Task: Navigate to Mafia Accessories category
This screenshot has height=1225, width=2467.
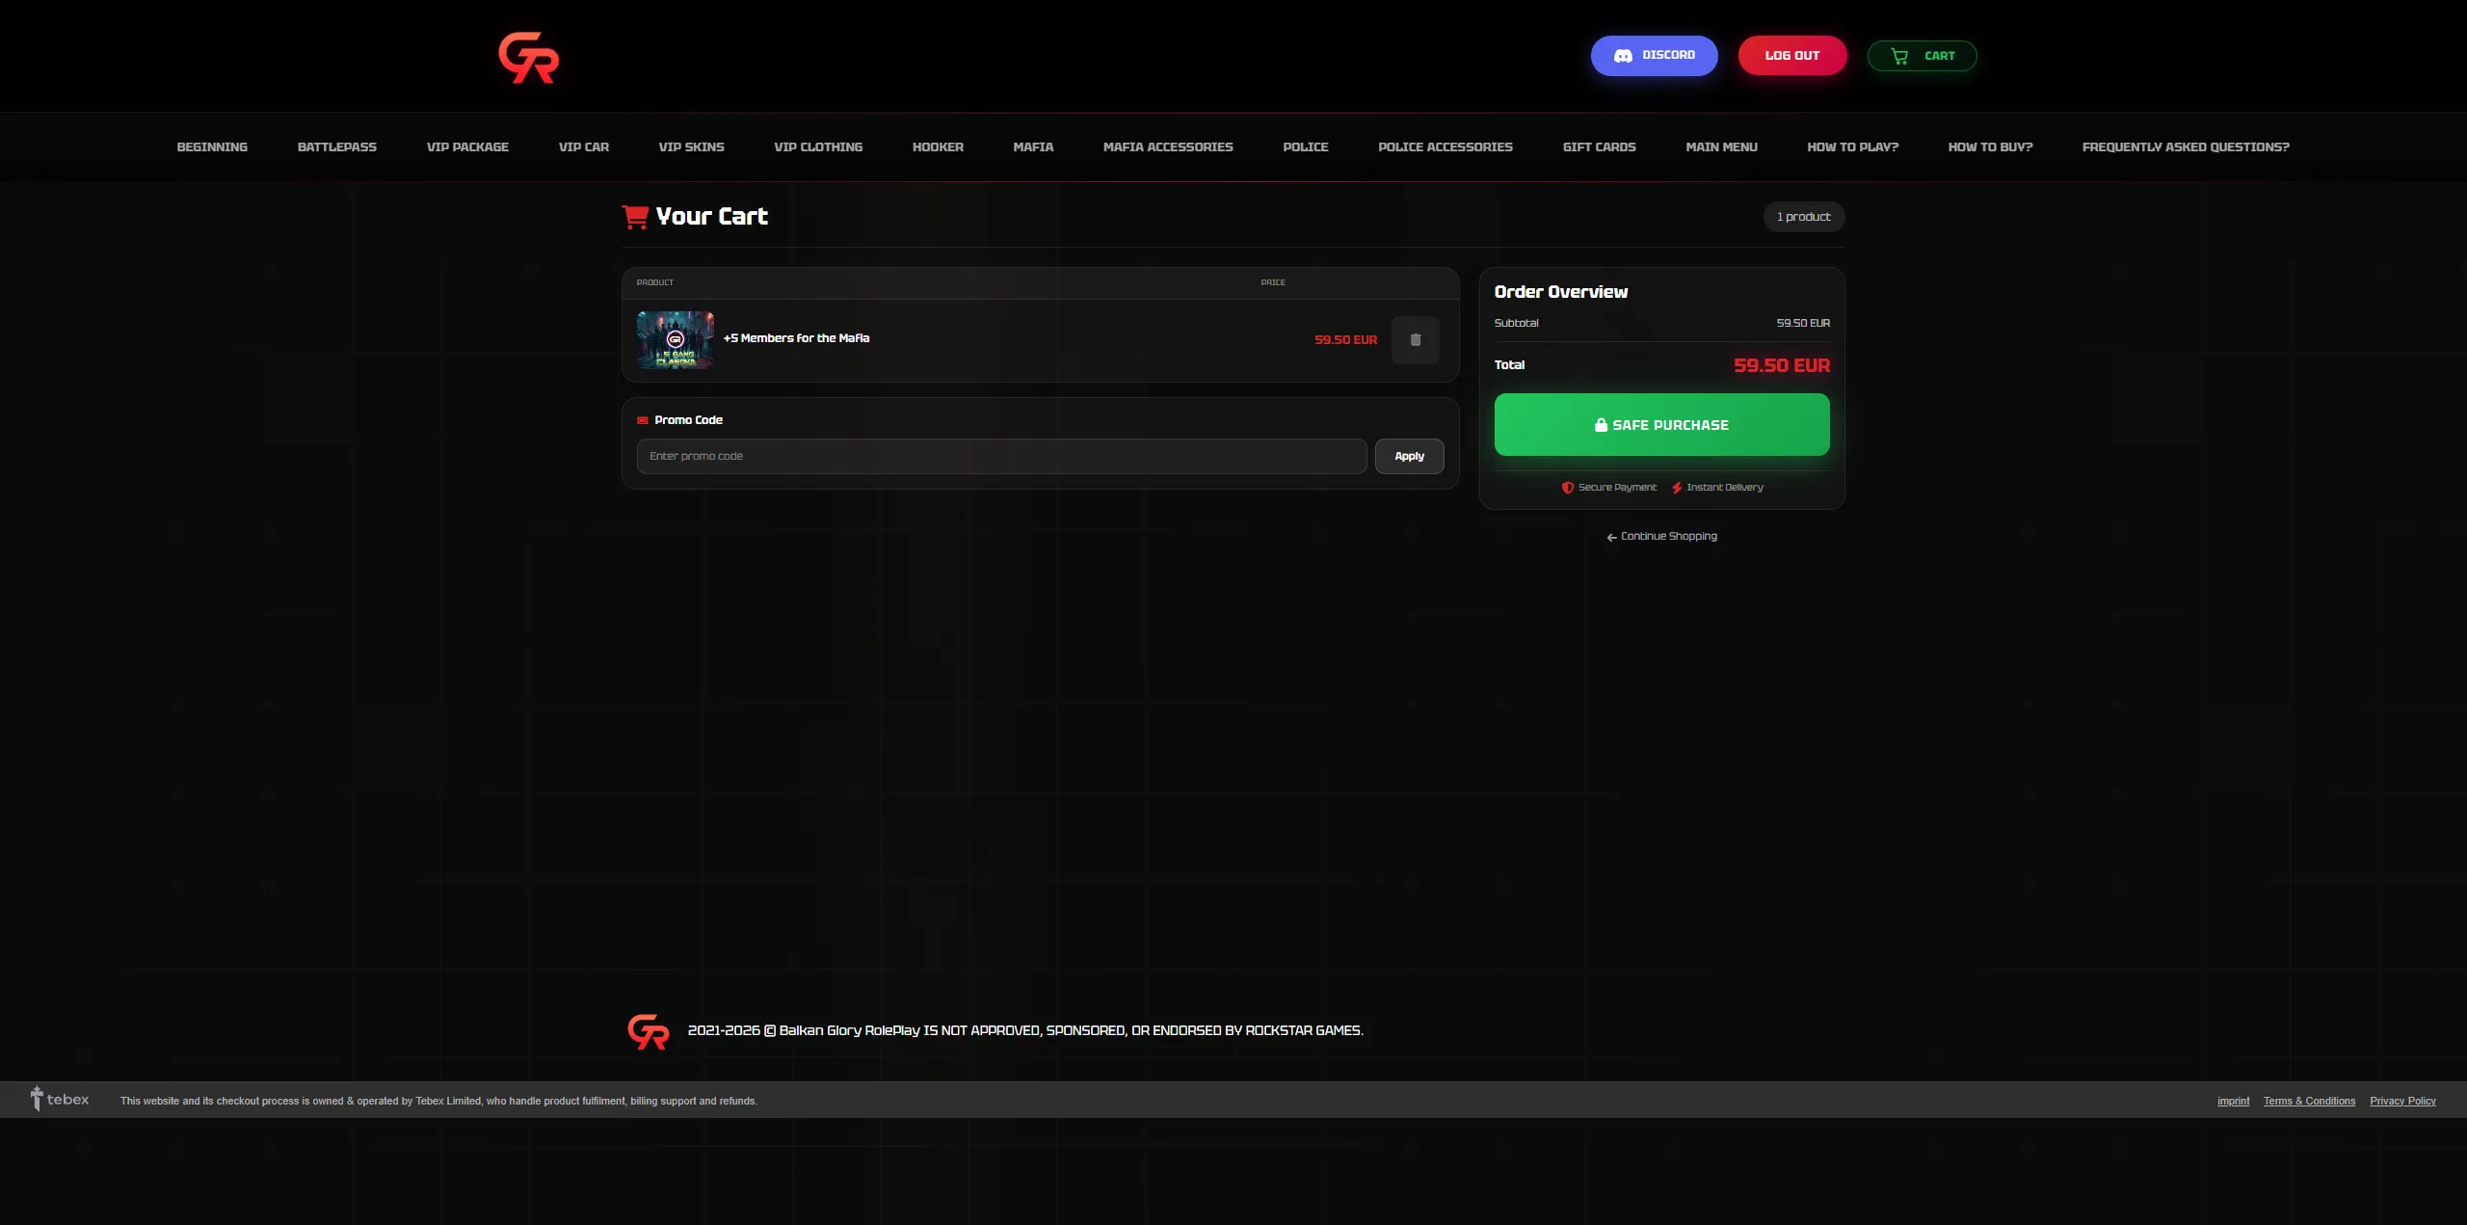Action: click(x=1167, y=147)
